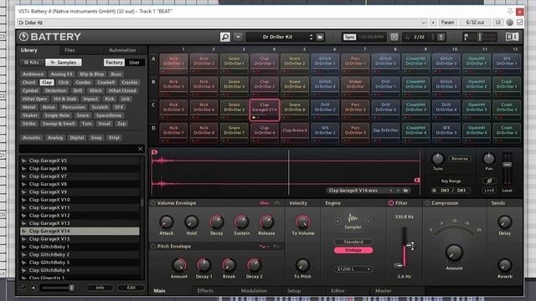The width and height of the screenshot is (536, 301).
Task: Toggle the Volume Envelope power button
Action: [153, 203]
